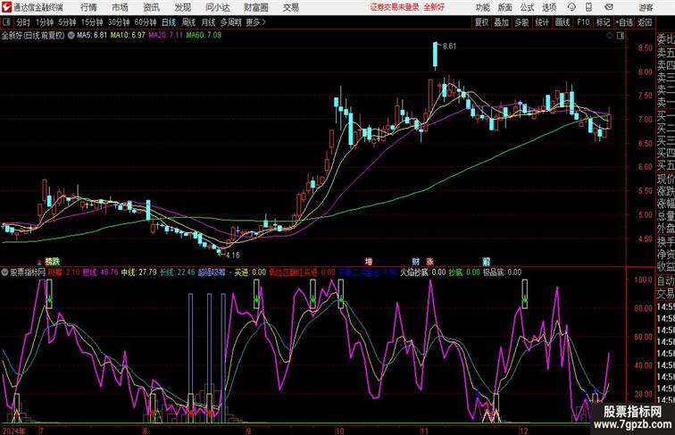The height and width of the screenshot is (435, 675).
Task: Open the 行情 menu
Action: (x=88, y=7)
